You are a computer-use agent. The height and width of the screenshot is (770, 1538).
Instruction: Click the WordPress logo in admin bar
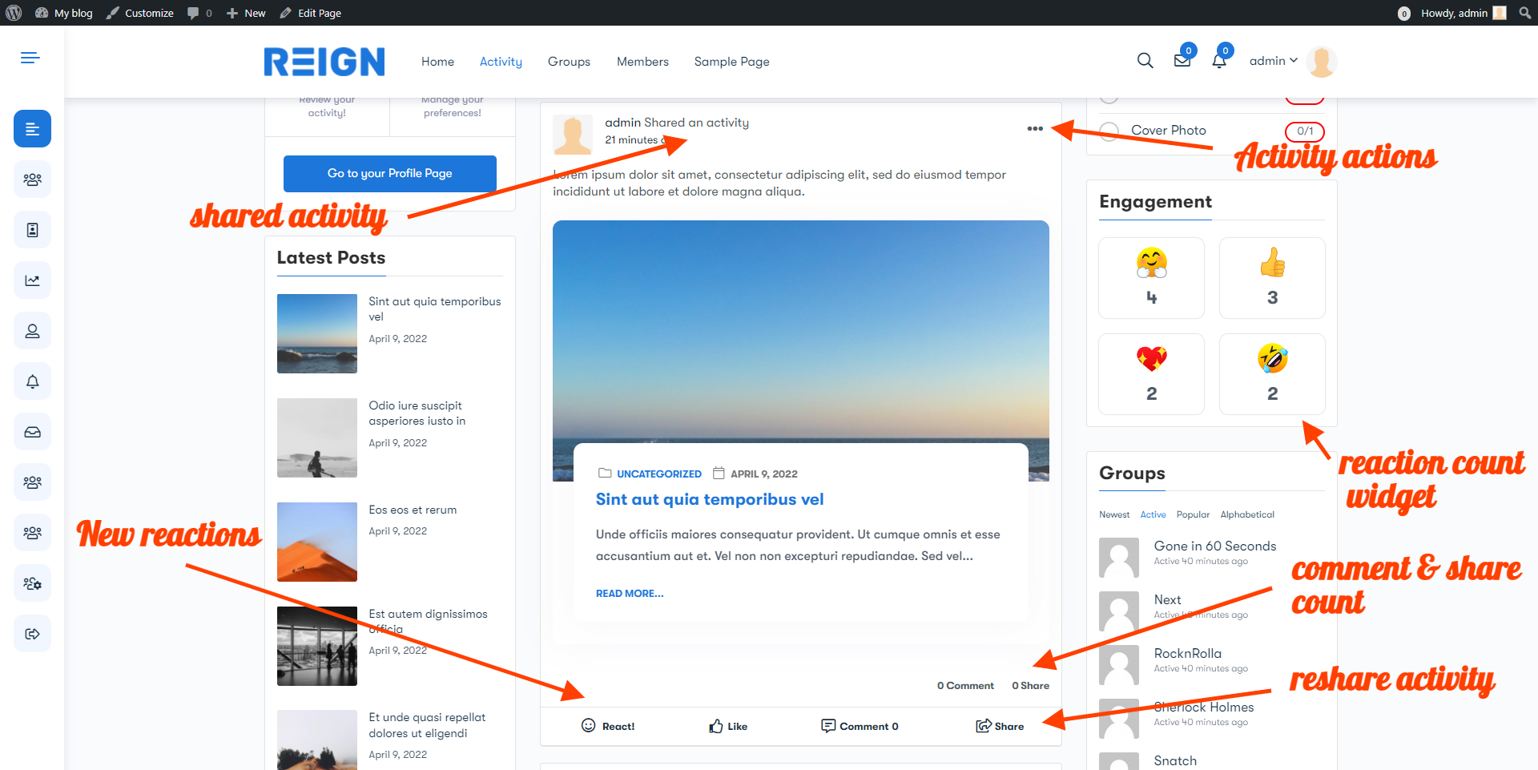[14, 13]
